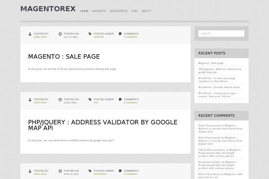Click the June 8, 2015 post date
The width and height of the screenshot is (269, 179).
(70, 102)
